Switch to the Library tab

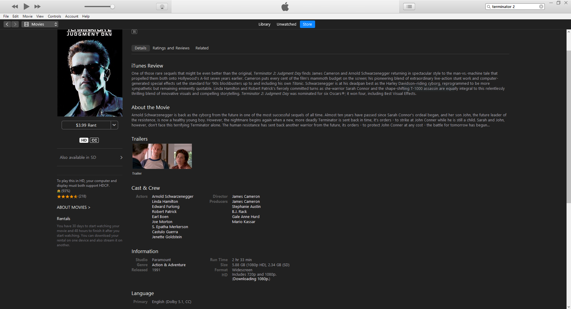[x=264, y=24]
